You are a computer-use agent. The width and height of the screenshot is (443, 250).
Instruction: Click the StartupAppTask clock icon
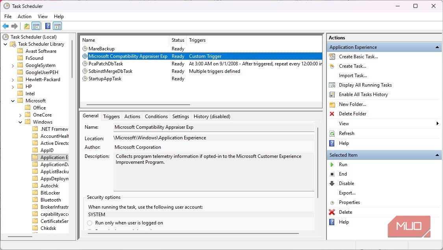[x=85, y=78]
